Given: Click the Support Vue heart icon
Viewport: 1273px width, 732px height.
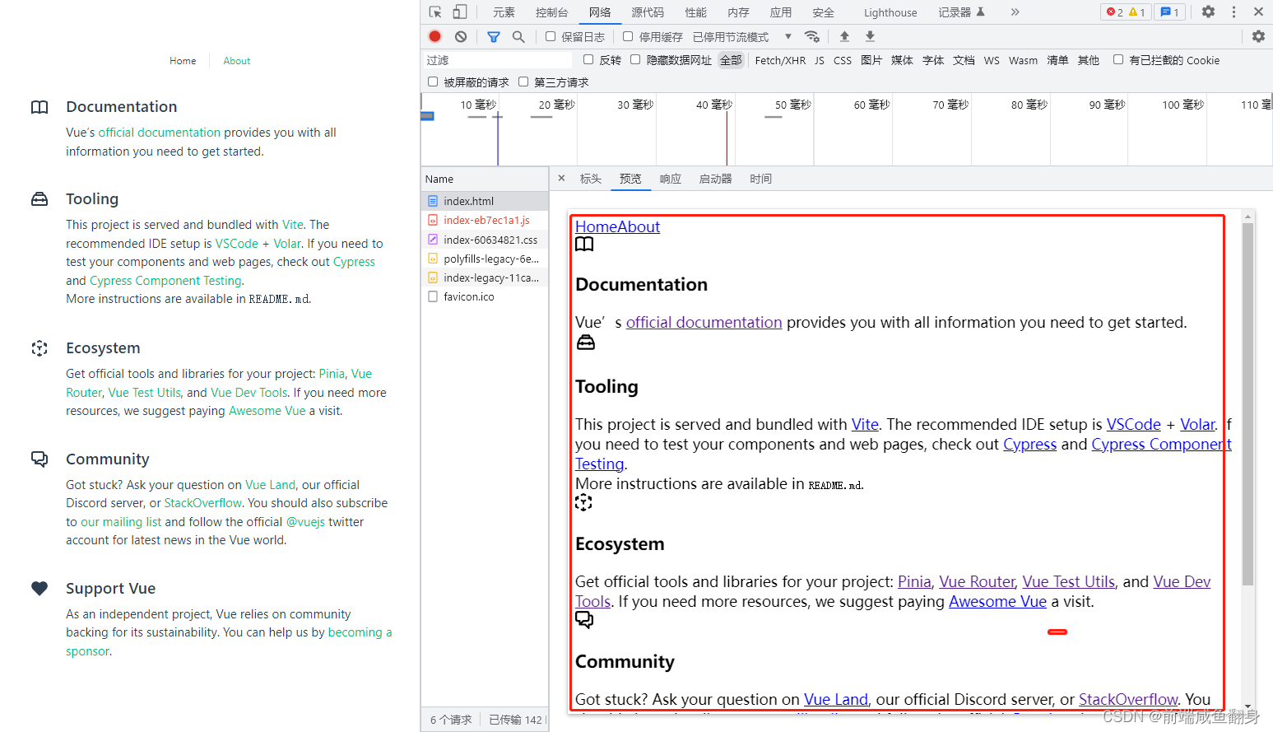Looking at the screenshot, I should [x=39, y=588].
